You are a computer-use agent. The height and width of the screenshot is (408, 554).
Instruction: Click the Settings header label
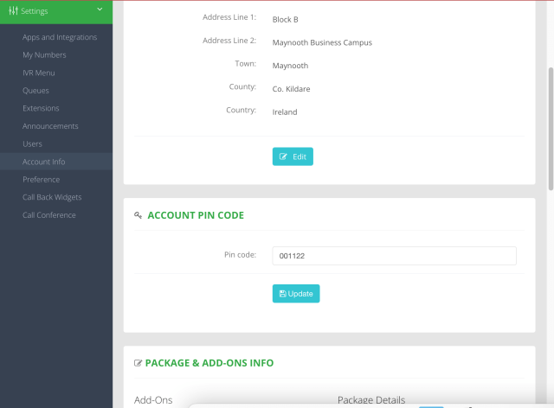(x=35, y=11)
